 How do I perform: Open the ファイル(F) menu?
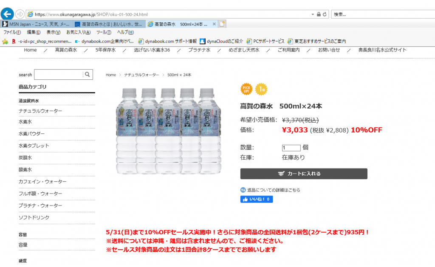click(12, 32)
